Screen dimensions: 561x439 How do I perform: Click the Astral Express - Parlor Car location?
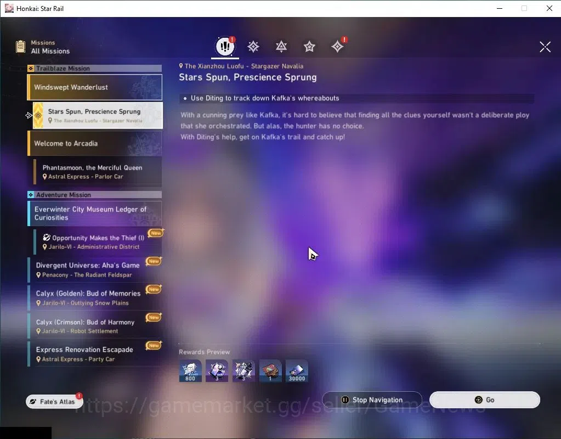tap(86, 177)
